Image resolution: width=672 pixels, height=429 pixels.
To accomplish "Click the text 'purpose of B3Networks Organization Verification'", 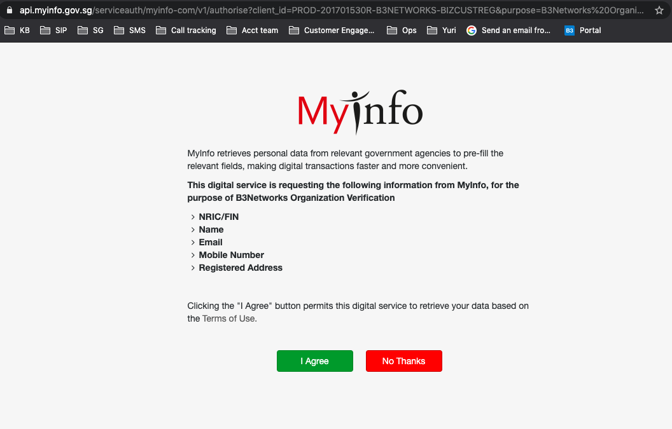I will tap(291, 198).
